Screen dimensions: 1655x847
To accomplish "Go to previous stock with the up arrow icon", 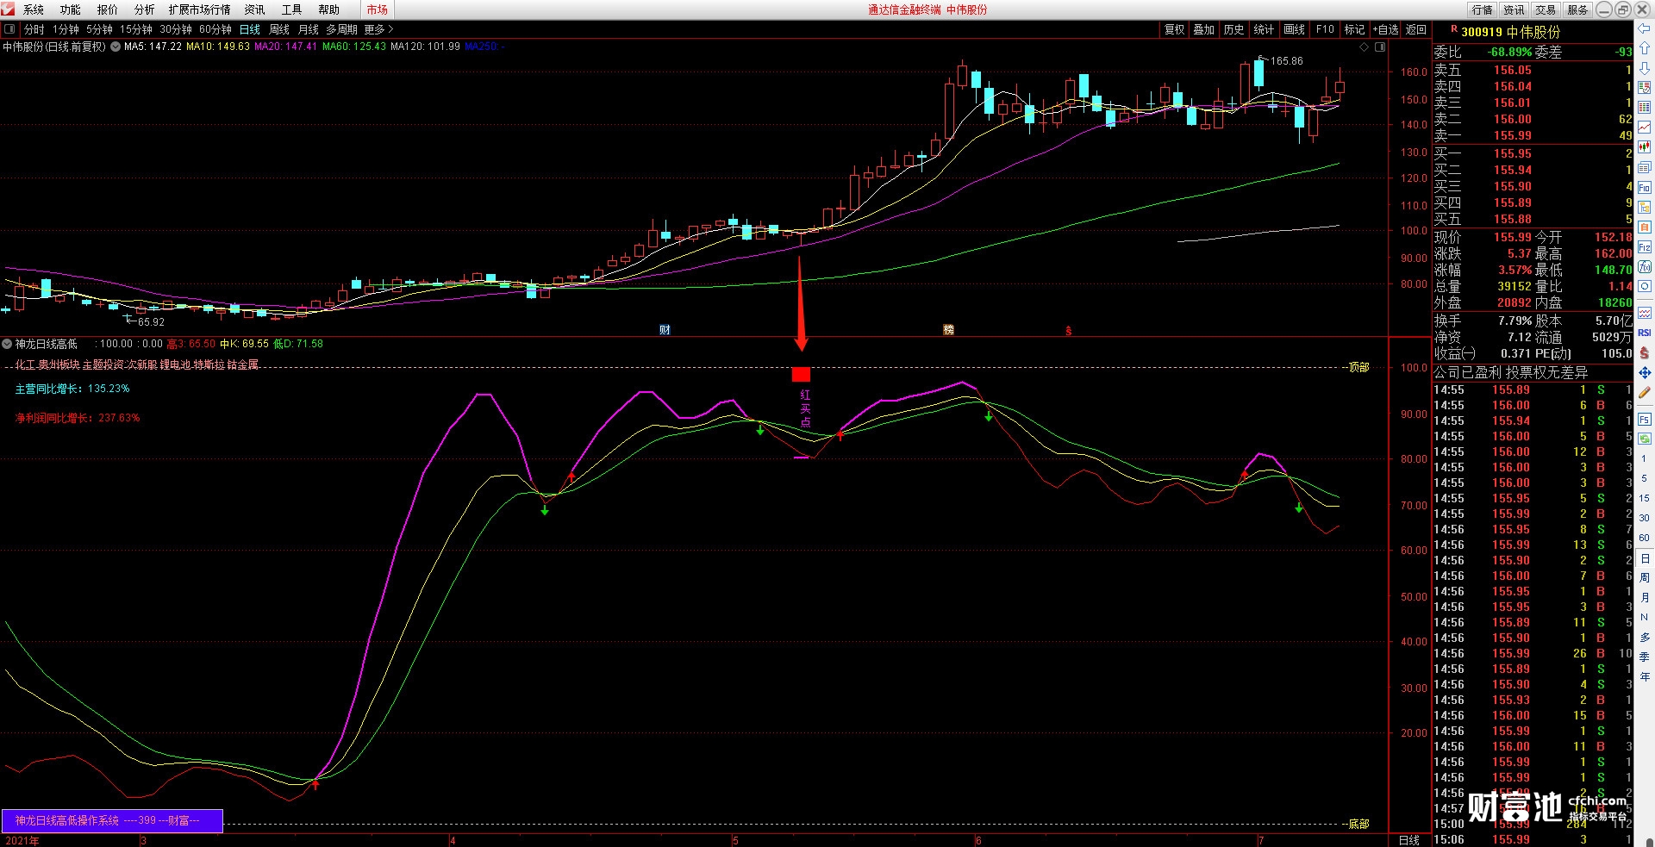I will click(1645, 48).
